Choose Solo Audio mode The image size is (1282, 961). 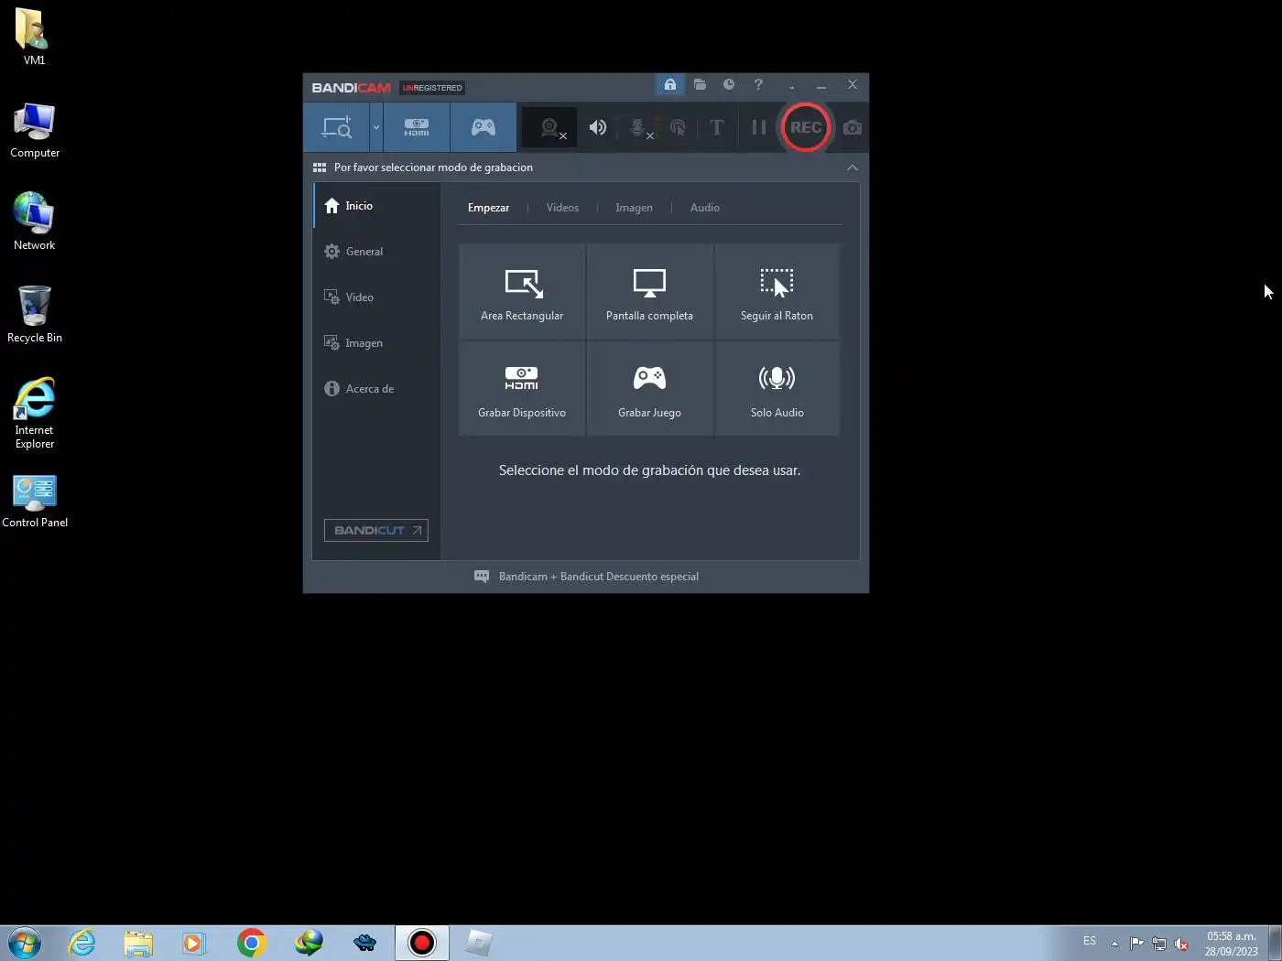click(x=777, y=389)
